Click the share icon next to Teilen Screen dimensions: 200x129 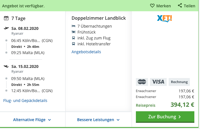click(180, 5)
